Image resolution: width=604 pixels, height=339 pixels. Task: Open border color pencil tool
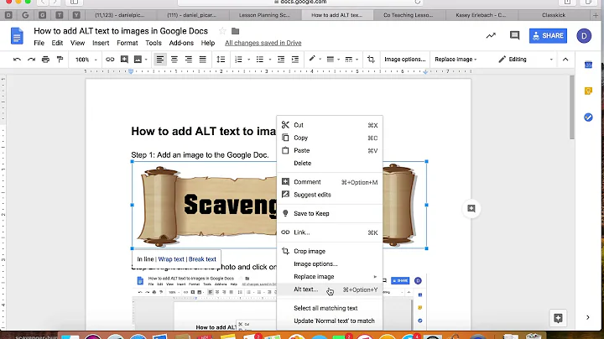312,59
